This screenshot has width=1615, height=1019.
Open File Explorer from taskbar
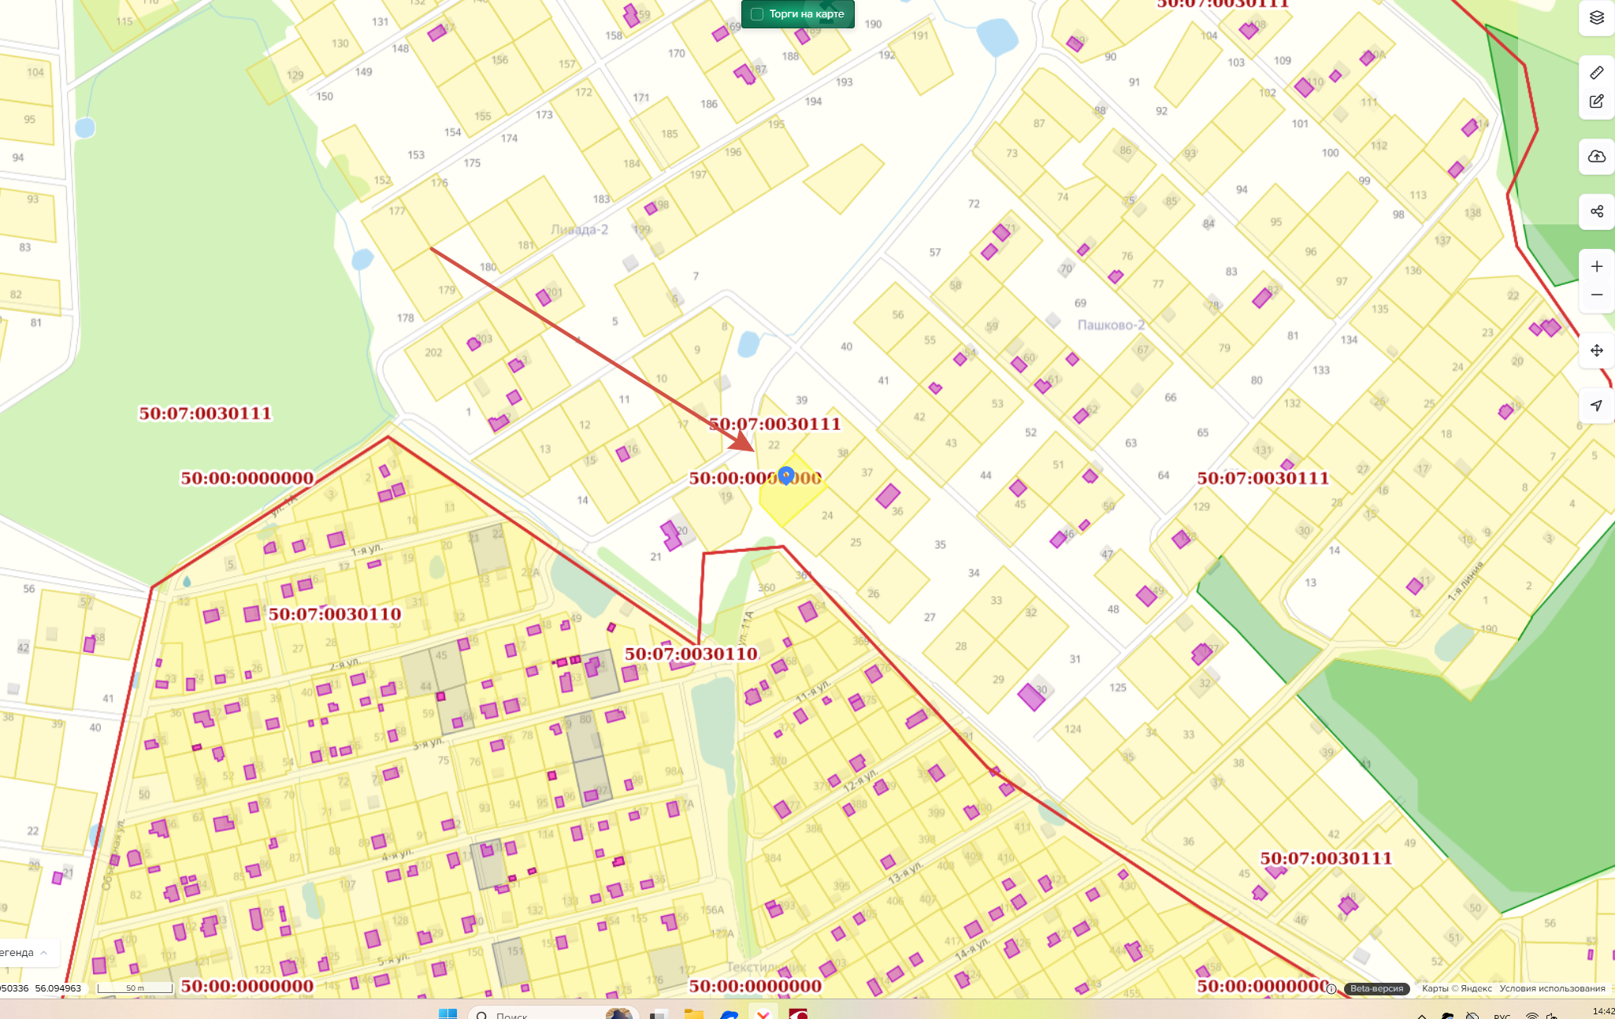[693, 1014]
